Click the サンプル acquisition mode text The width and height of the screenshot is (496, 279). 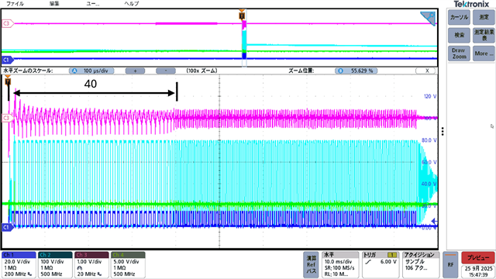point(415,262)
